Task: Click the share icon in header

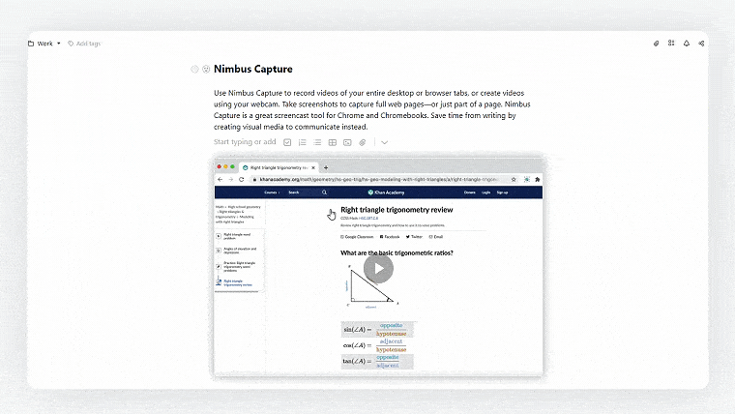Action: tap(701, 44)
